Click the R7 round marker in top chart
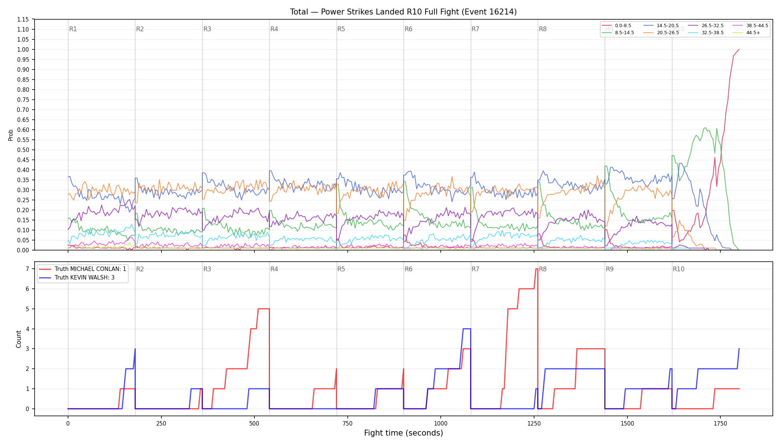This screenshot has height=446, width=781. 475,29
